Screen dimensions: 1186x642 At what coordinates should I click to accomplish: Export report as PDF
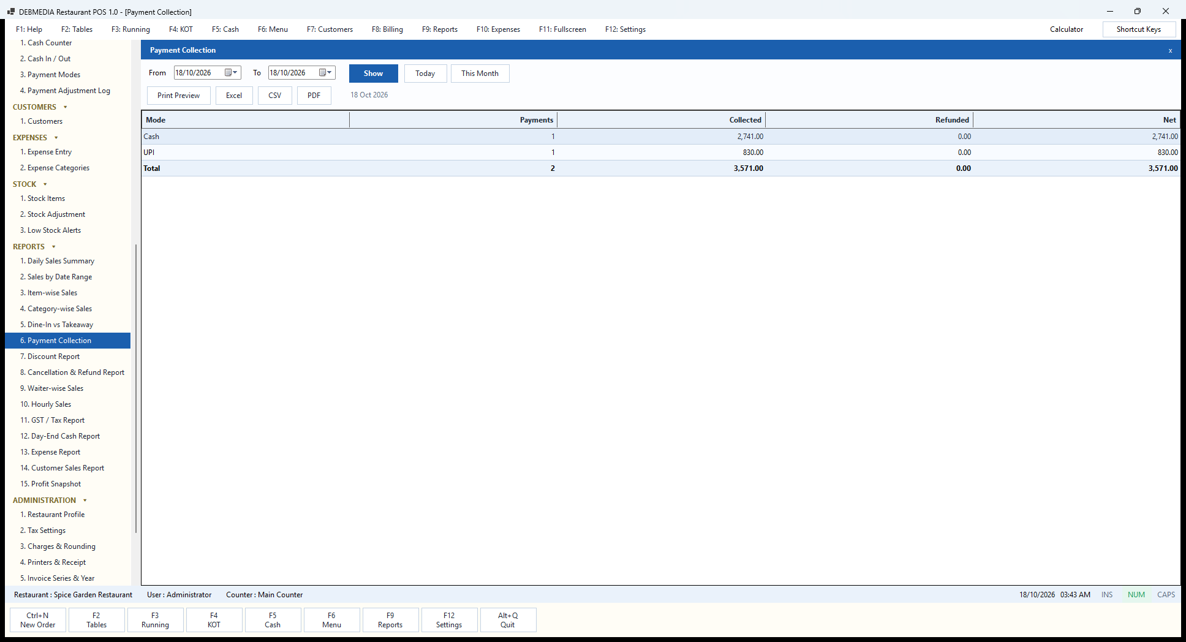(314, 96)
